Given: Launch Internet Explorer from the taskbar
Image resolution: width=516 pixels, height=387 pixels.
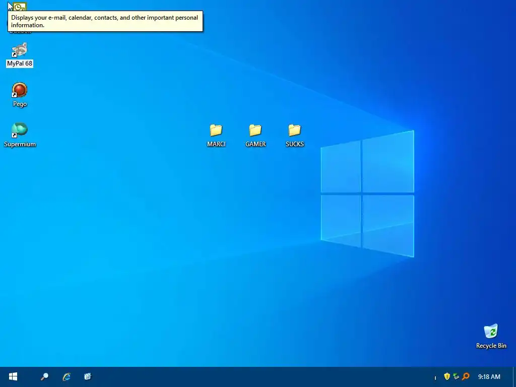Looking at the screenshot, I should tap(67, 377).
